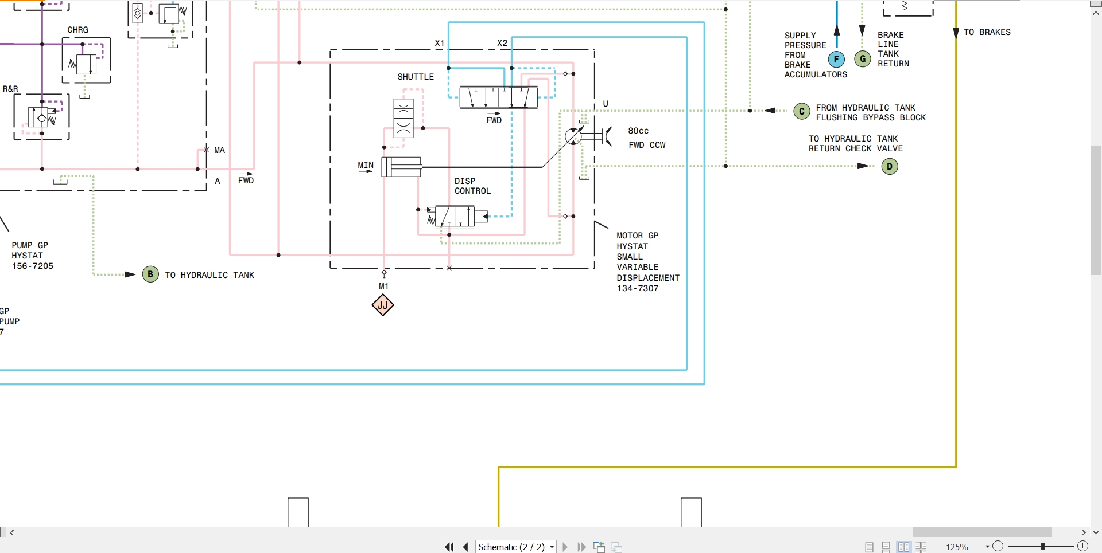Click the previous view button
1102x553 pixels.
click(599, 547)
